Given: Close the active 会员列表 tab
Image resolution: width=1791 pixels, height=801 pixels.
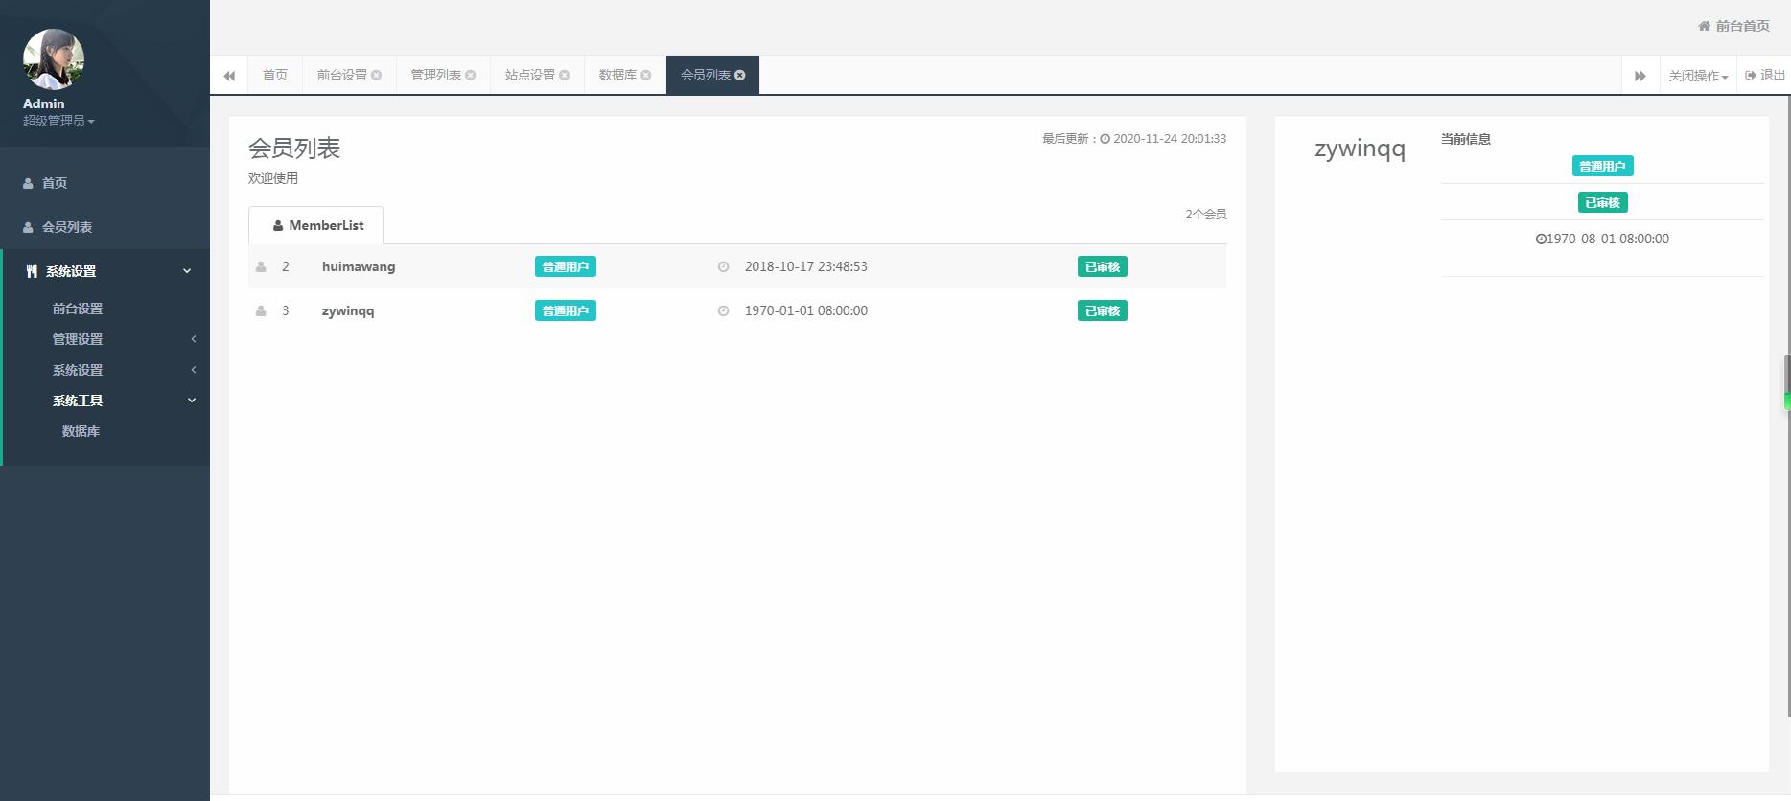Looking at the screenshot, I should (740, 76).
